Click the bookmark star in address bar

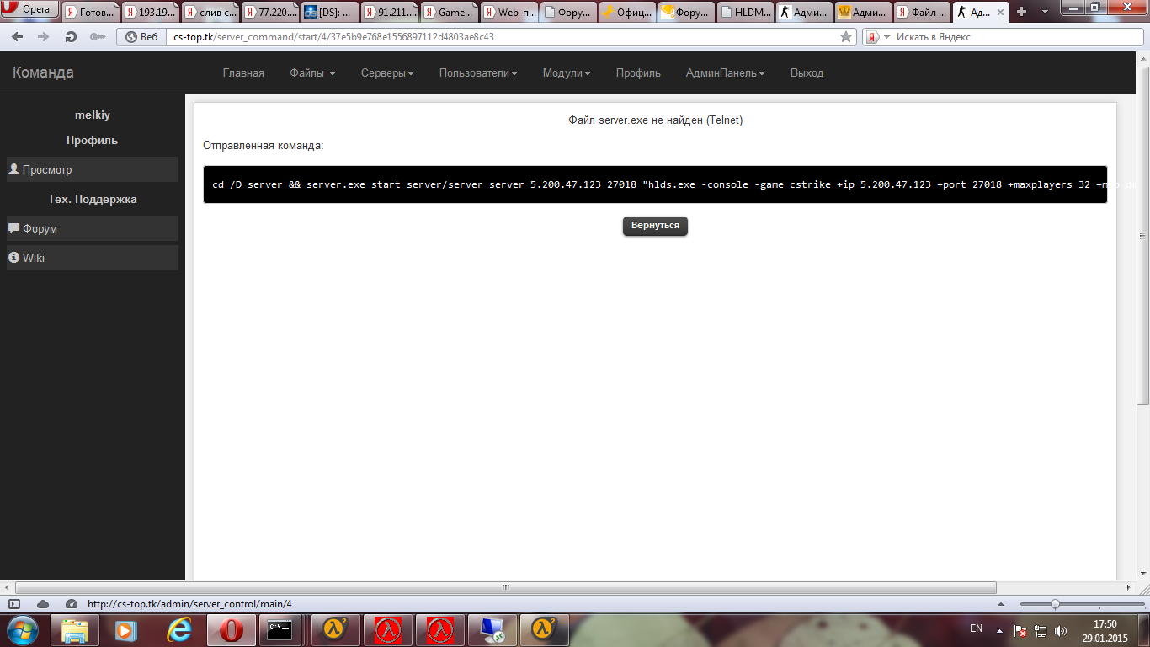click(x=846, y=37)
